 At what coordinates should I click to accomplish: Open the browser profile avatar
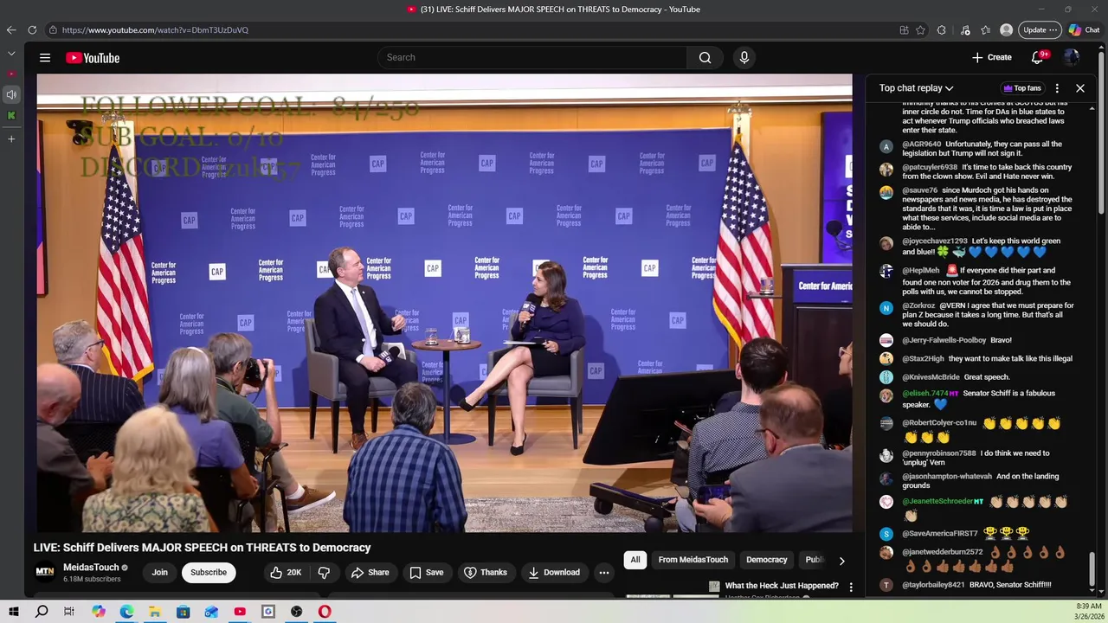[1006, 29]
